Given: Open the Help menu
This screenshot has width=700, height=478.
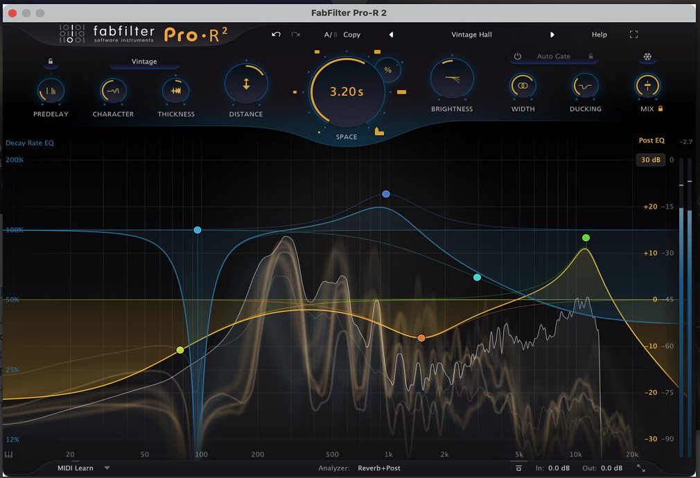Looking at the screenshot, I should [599, 35].
